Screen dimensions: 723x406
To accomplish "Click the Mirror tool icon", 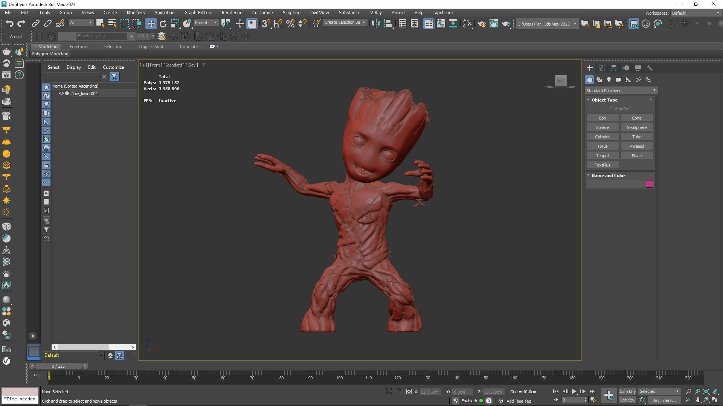I will (x=376, y=23).
